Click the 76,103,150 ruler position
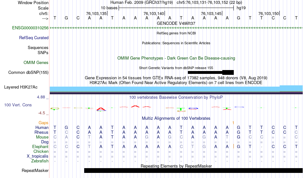 (269, 13)
